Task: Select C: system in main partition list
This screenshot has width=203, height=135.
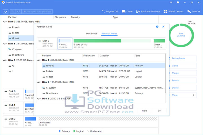Action: (17, 49)
